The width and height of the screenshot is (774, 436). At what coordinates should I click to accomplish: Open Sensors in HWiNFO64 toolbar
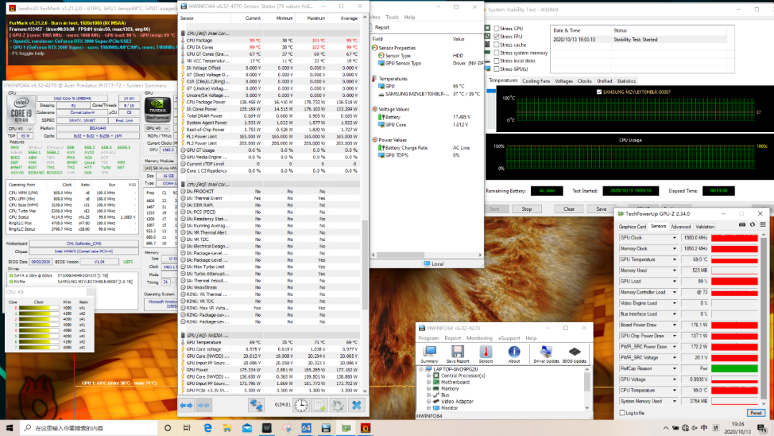point(485,353)
